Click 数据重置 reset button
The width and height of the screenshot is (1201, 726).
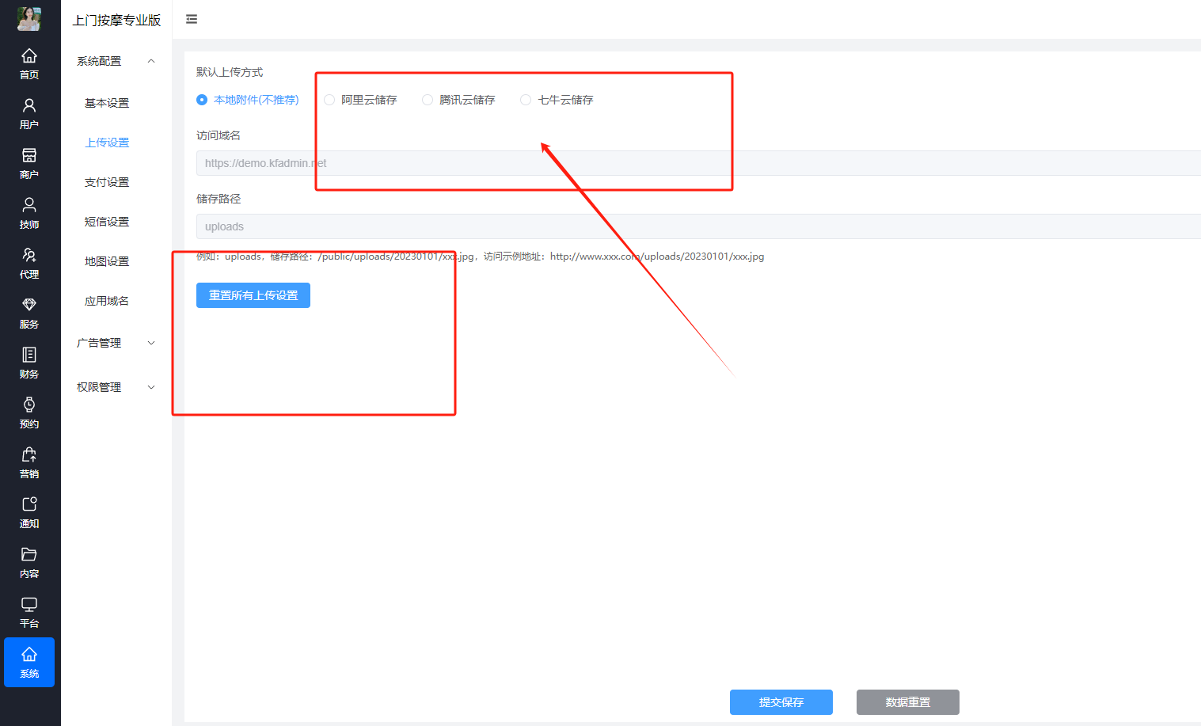coord(908,702)
